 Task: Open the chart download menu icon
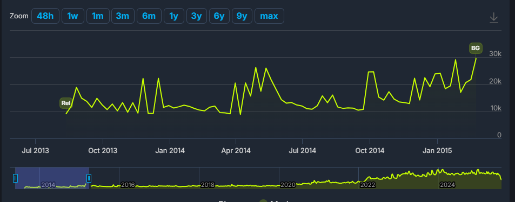(493, 18)
